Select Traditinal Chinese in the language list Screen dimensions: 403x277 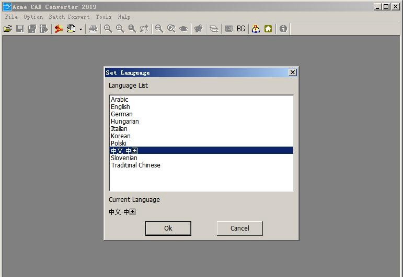click(x=201, y=165)
